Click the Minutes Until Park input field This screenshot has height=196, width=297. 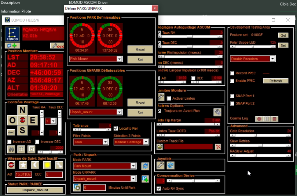94,188
